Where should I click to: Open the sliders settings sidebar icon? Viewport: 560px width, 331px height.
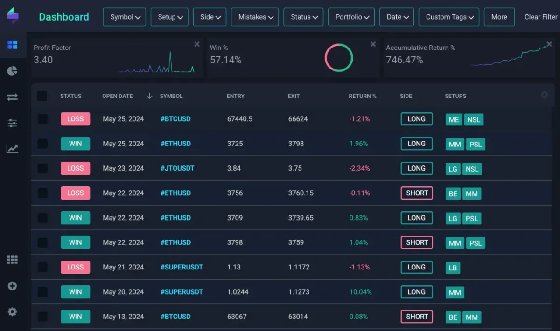click(x=13, y=123)
